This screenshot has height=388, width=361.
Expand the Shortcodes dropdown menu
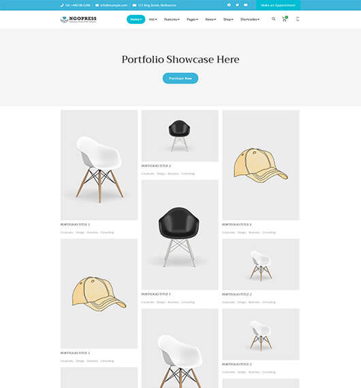[250, 19]
